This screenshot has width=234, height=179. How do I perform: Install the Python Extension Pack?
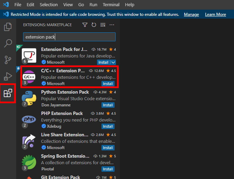pos(108,105)
